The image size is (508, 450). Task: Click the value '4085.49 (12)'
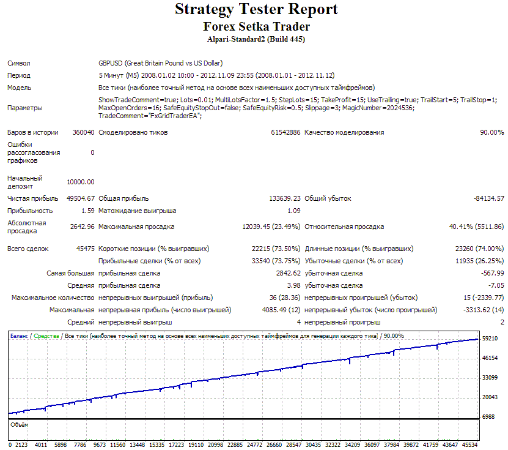coord(281,310)
